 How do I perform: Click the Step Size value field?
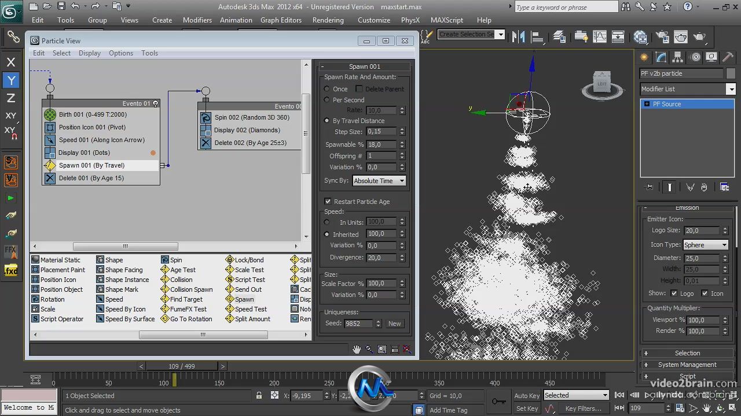[381, 132]
